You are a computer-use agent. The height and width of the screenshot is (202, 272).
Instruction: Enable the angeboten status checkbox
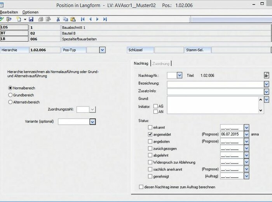150,142
